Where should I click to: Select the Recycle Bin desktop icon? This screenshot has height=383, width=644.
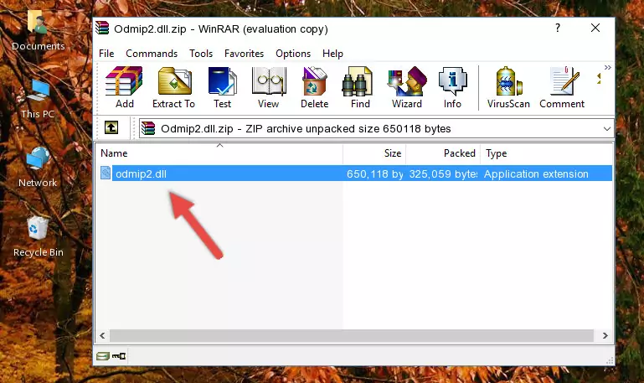pyautogui.click(x=39, y=236)
